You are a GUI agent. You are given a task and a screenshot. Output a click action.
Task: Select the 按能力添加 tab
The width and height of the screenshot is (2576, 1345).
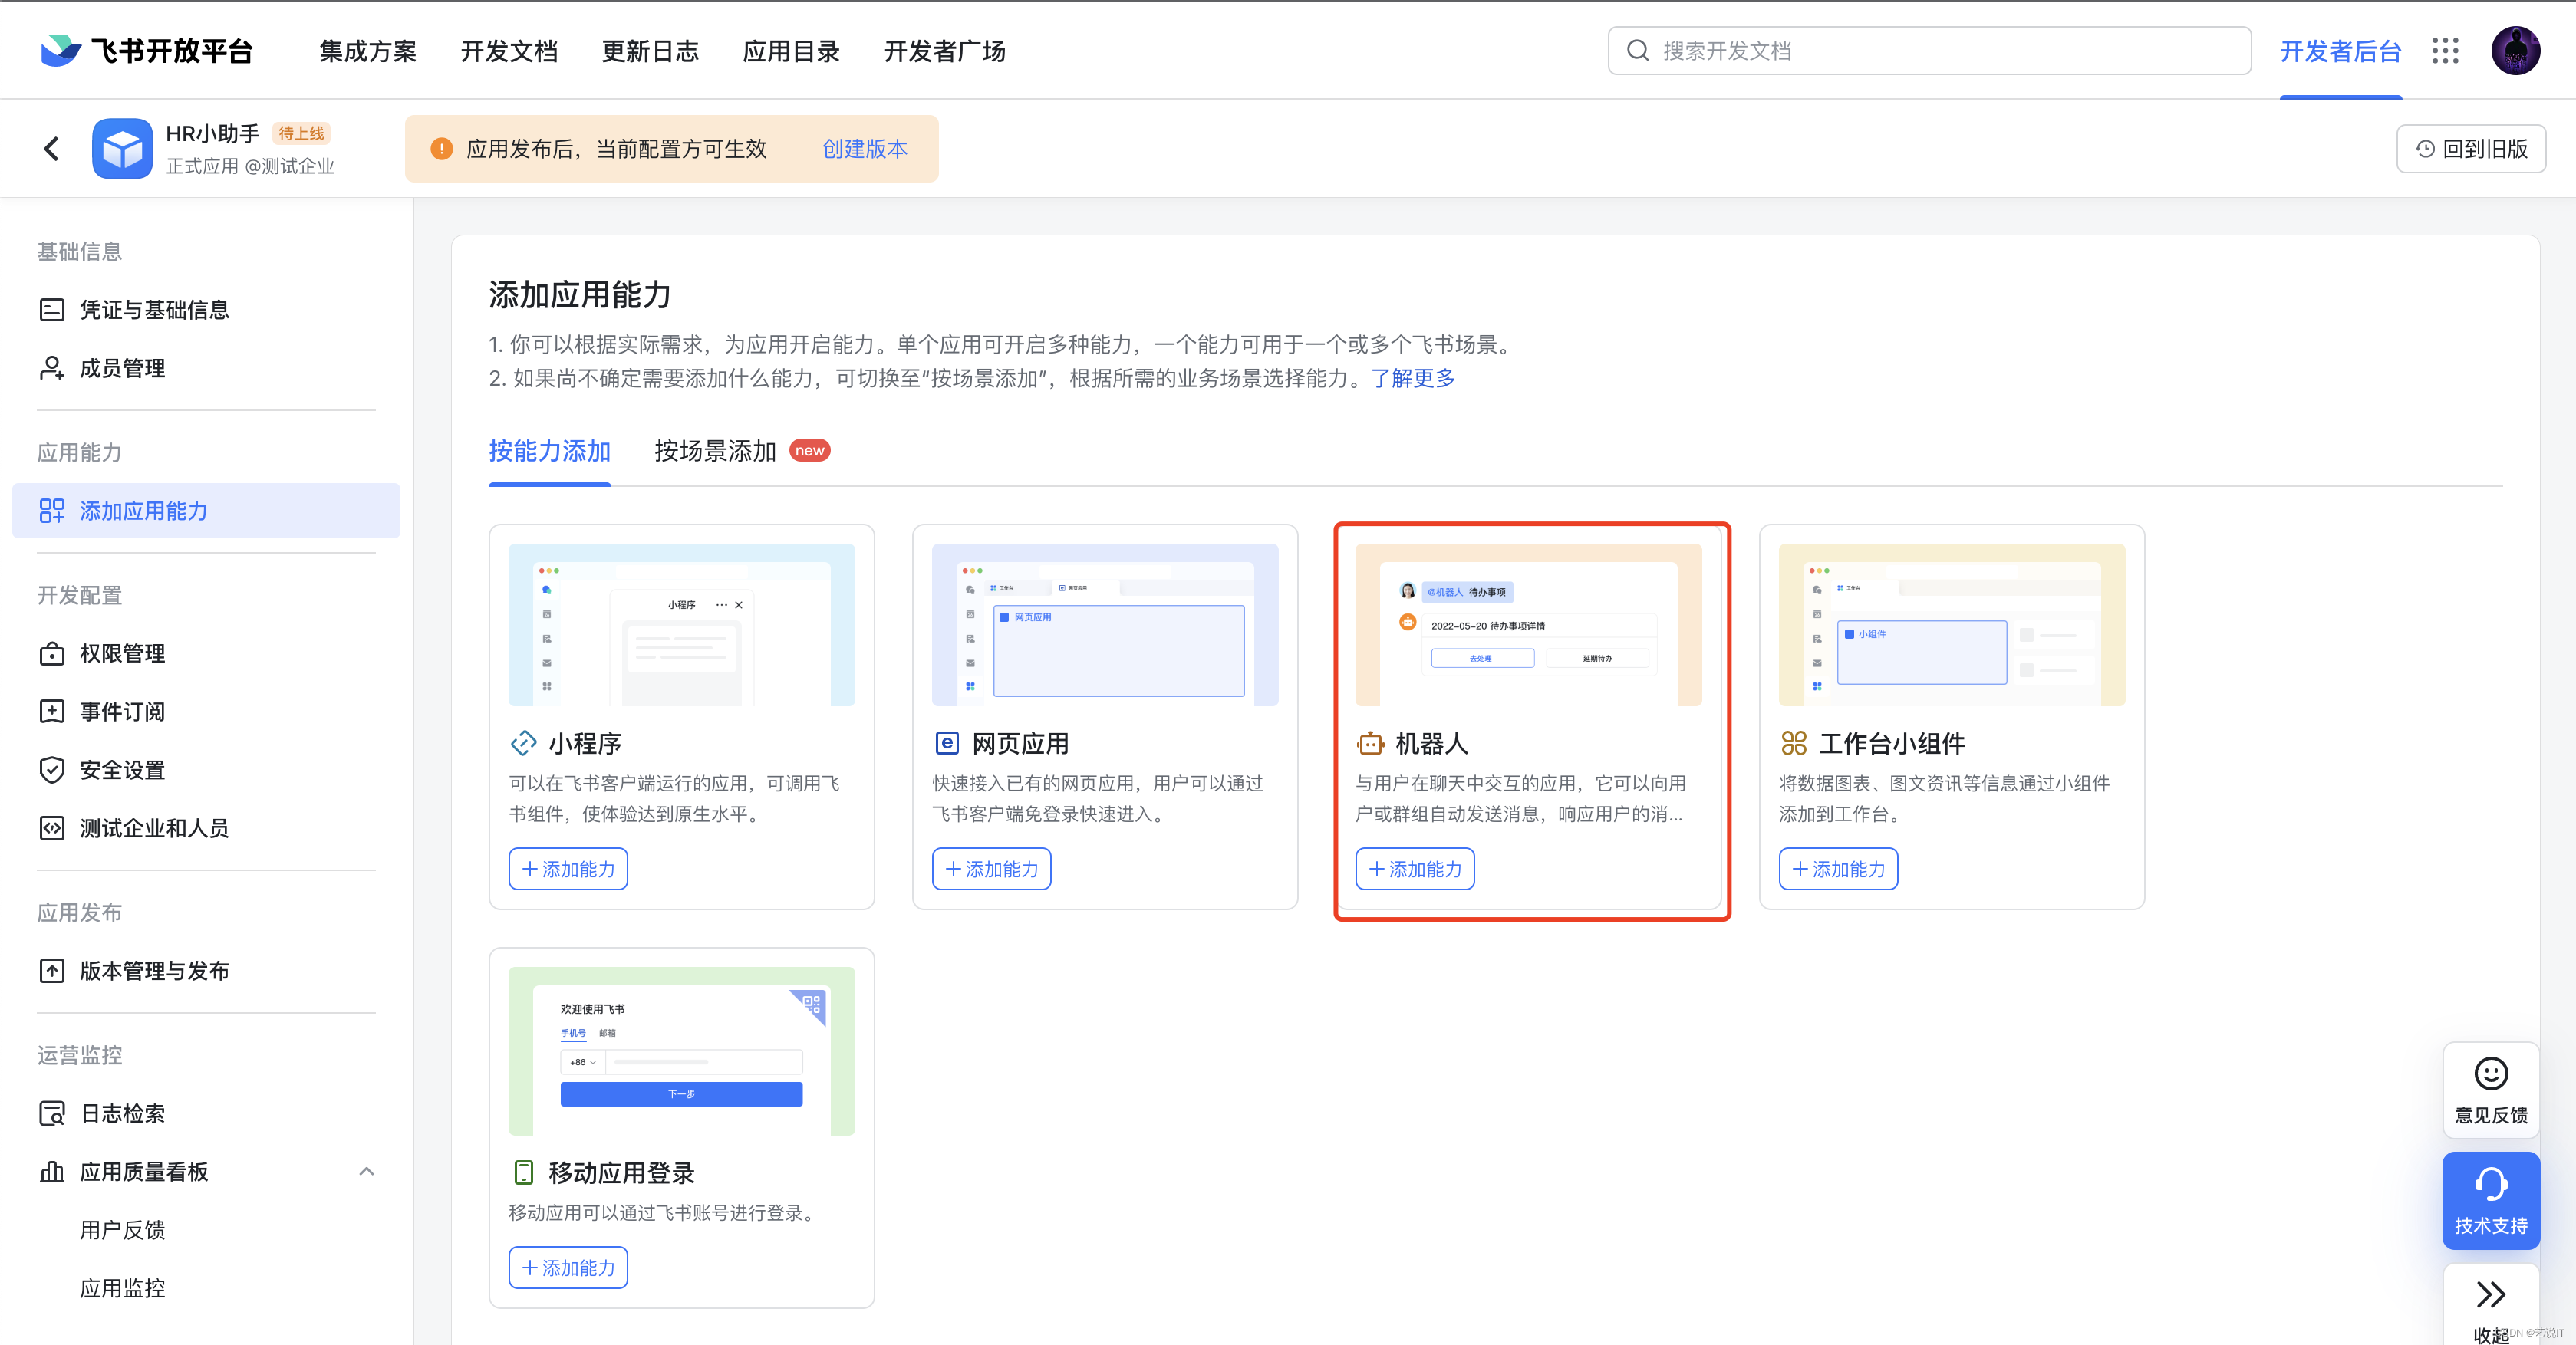[x=549, y=451]
